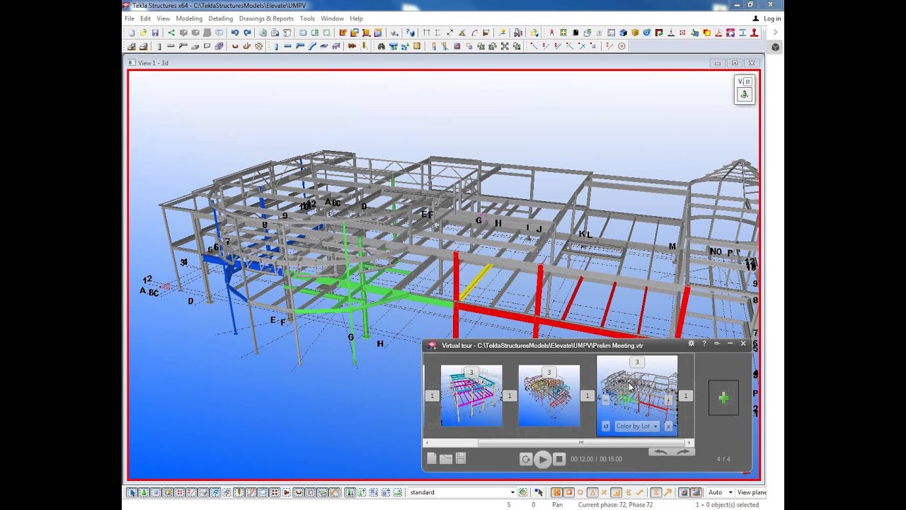This screenshot has width=906, height=510.
Task: Click the help question mark in Virtual tour
Action: [704, 344]
